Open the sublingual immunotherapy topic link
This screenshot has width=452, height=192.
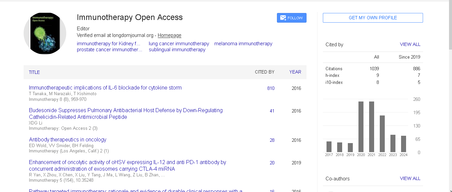point(177,50)
